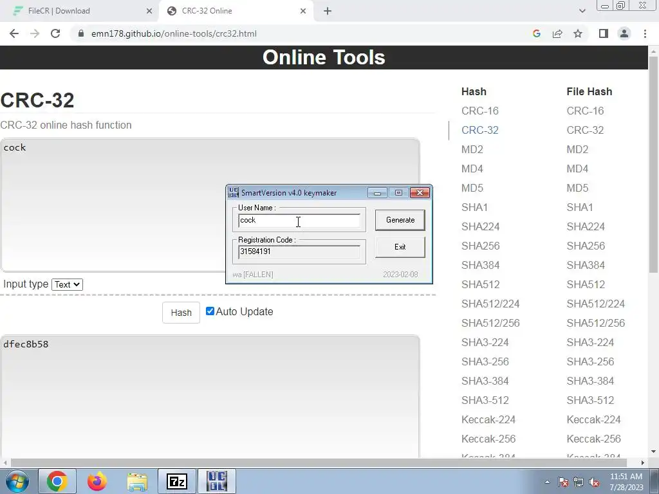The width and height of the screenshot is (659, 494).
Task: Click the hash output text area
Action: (210, 396)
